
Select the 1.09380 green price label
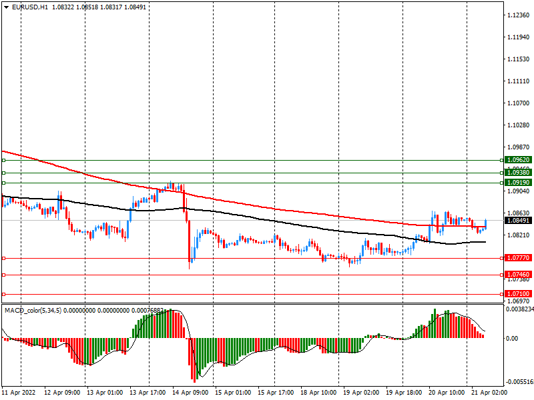(518, 172)
